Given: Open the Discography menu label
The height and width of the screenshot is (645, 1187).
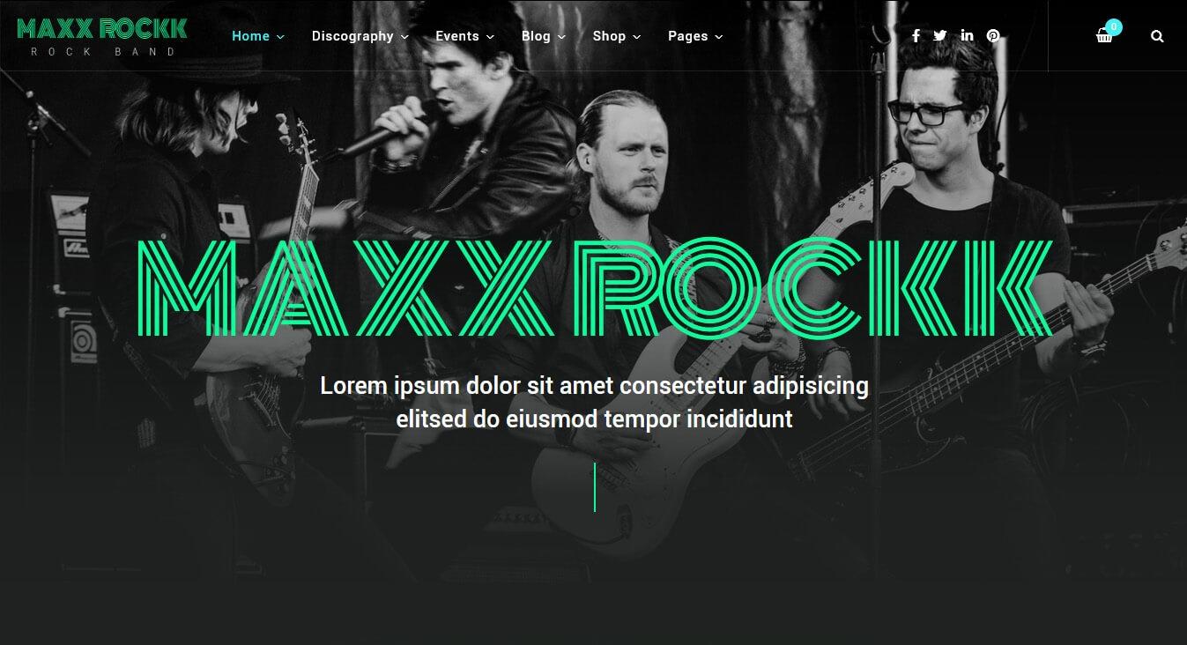Looking at the screenshot, I should pos(352,36).
